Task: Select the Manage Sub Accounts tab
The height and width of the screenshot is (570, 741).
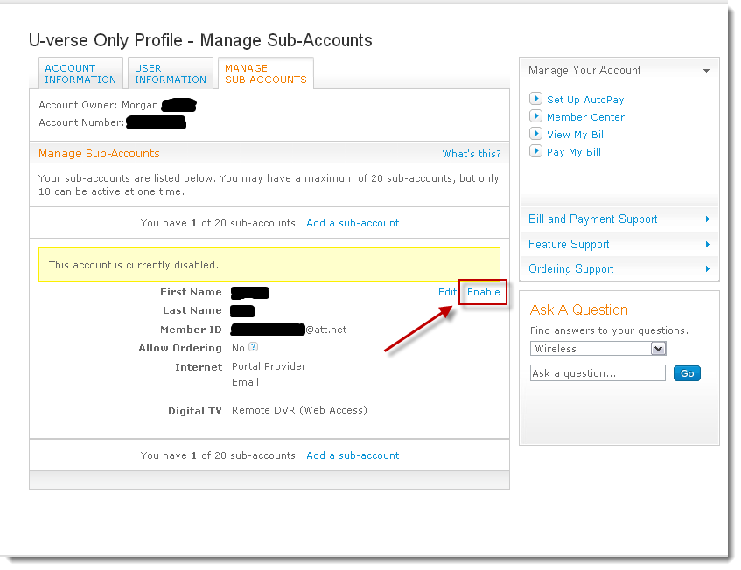Action: (x=265, y=73)
